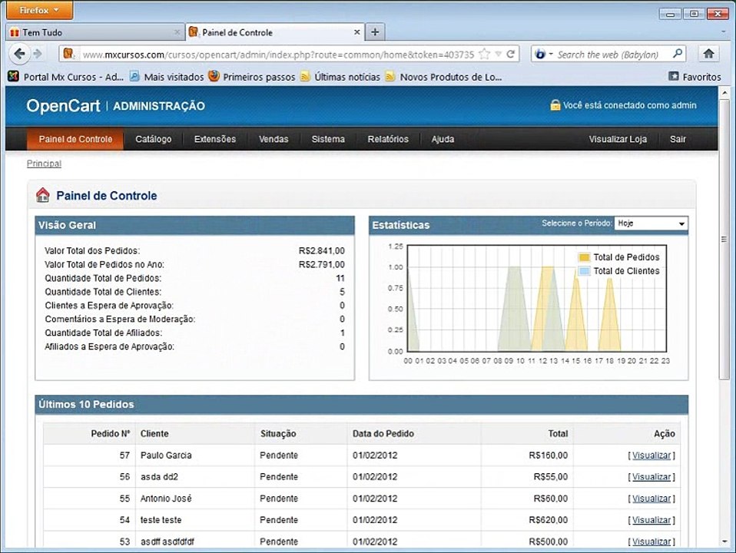Click the scrollbar up arrow
This screenshot has width=736, height=553.
[724, 92]
